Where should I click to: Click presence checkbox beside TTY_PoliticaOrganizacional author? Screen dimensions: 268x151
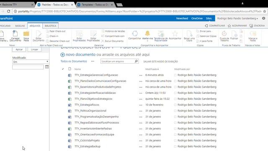(175, 111)
